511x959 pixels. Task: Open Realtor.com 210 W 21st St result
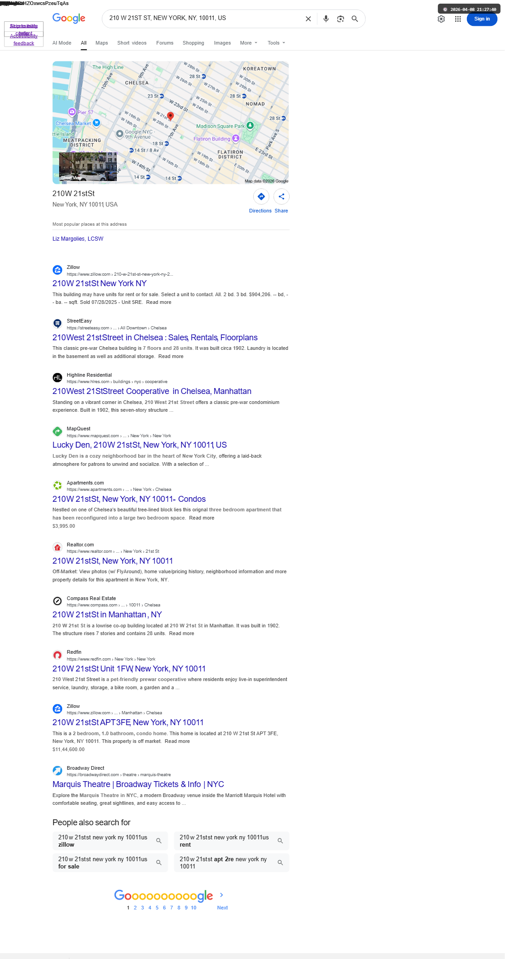[x=113, y=561]
